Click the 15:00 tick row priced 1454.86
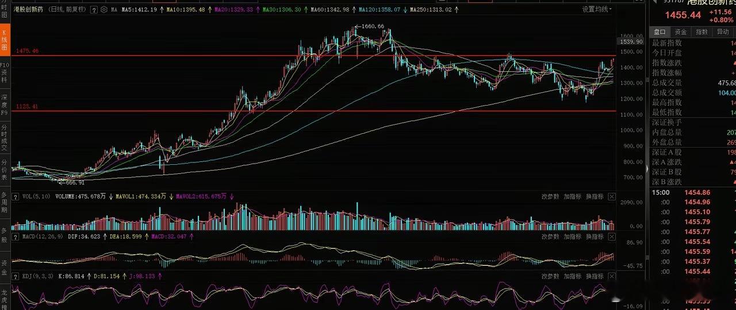The height and width of the screenshot is (310, 736). pos(692,192)
